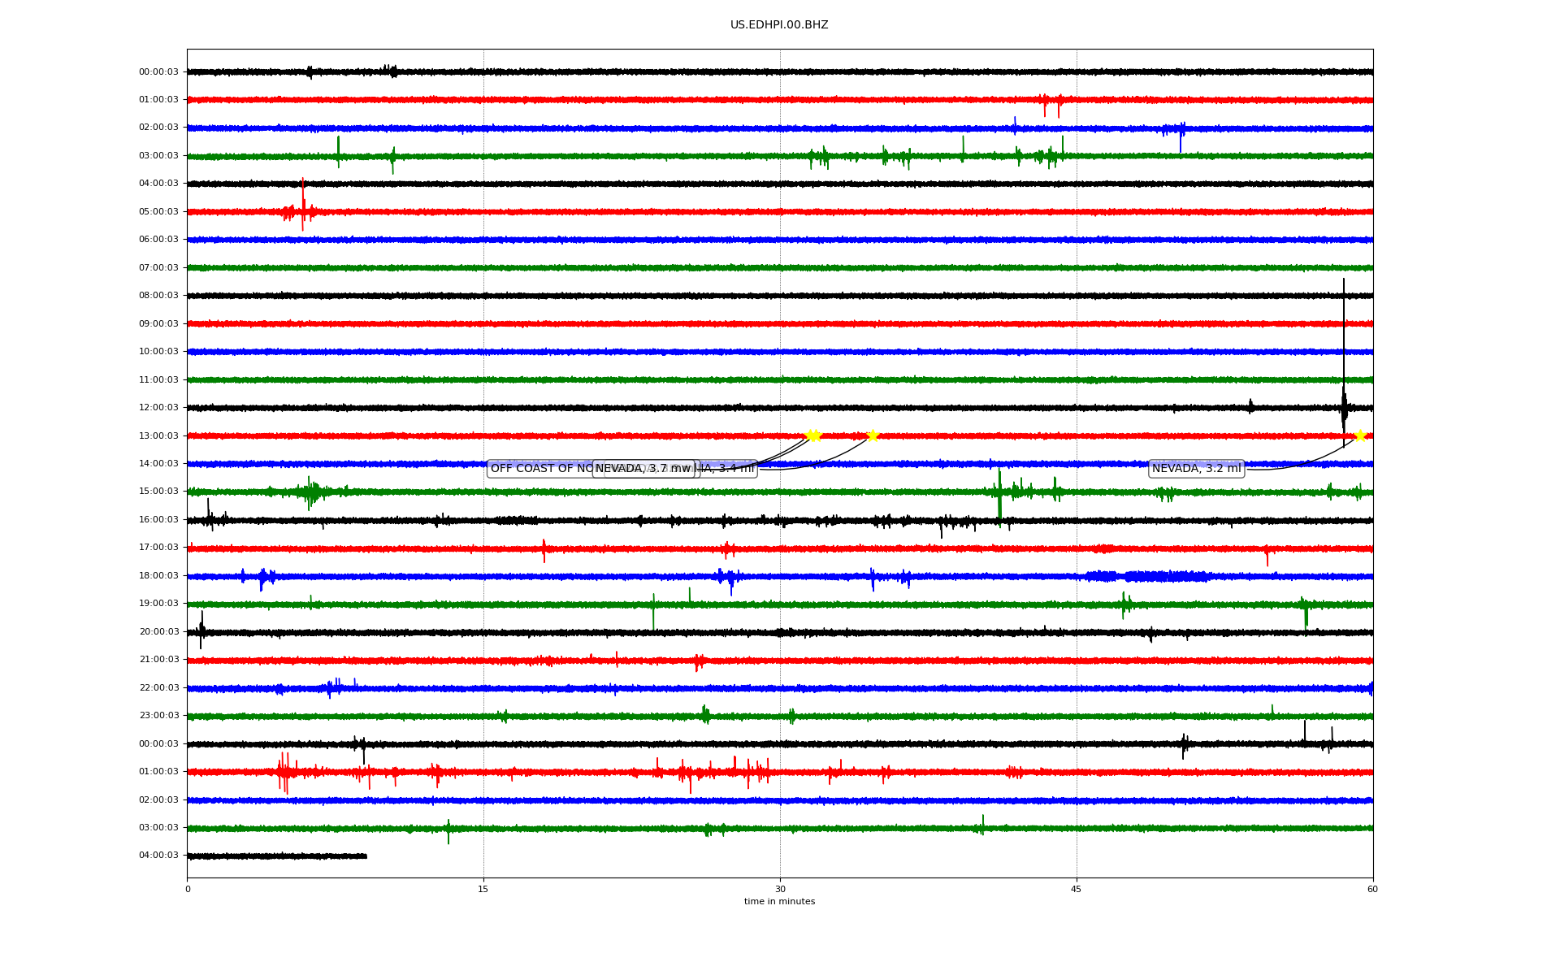The image size is (1560, 975).
Task: Click the partially hidden 3.4 ml annotation label
Action: point(727,469)
